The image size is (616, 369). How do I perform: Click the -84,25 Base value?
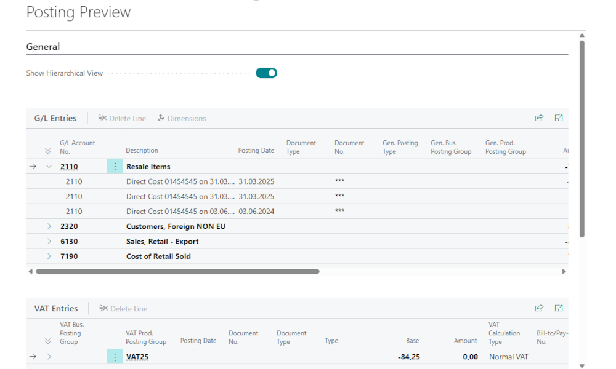click(408, 357)
